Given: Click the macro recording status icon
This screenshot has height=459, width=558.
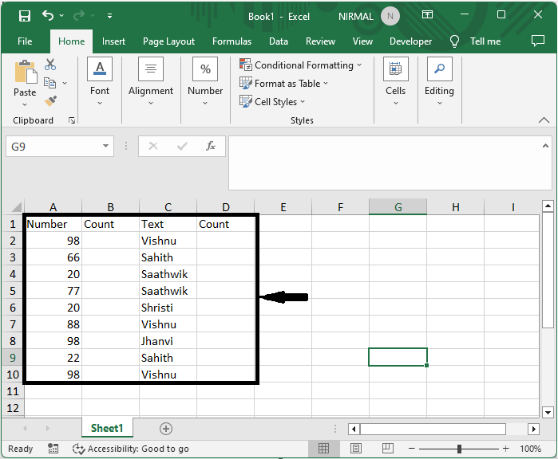Looking at the screenshot, I should tap(53, 449).
